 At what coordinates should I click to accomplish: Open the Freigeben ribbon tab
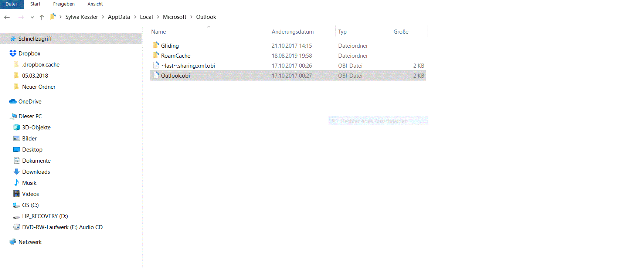pyautogui.click(x=64, y=4)
